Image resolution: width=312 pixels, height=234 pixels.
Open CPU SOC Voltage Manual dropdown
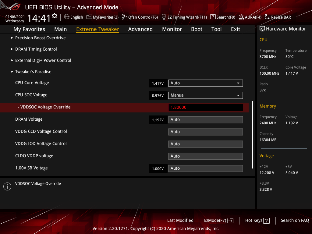click(x=206, y=95)
